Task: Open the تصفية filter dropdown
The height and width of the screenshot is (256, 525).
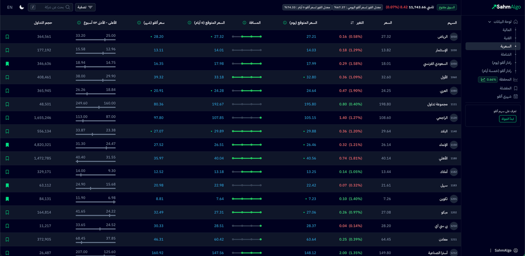Action: click(85, 7)
